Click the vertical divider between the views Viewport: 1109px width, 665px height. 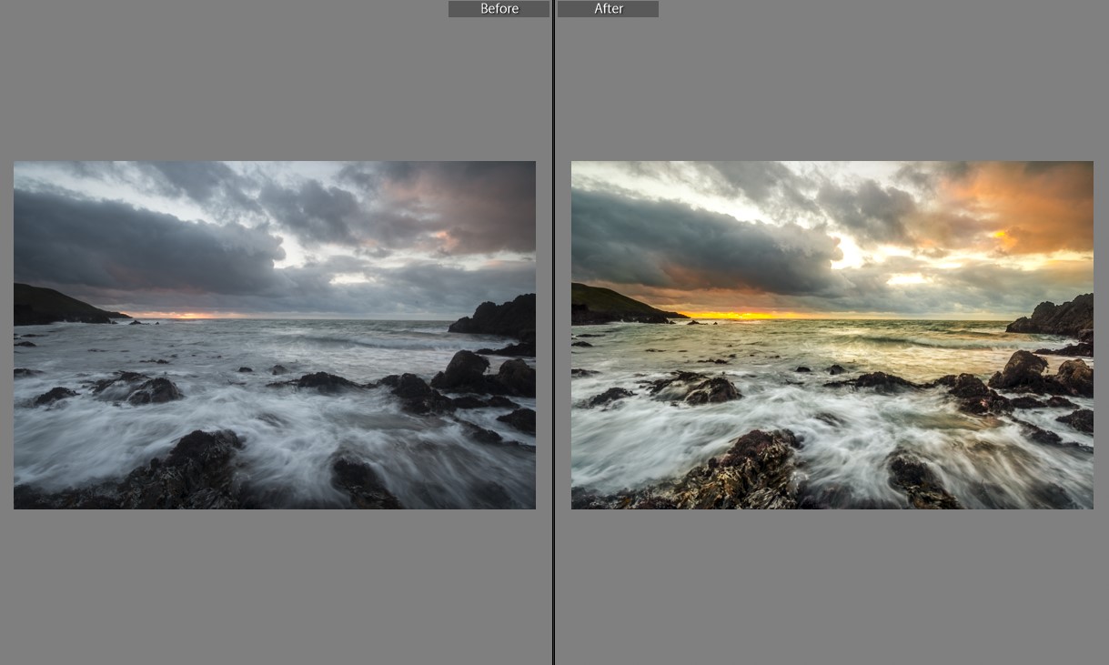point(553,332)
